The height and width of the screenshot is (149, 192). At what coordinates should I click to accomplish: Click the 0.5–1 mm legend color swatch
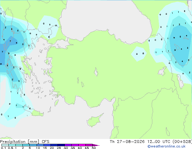point(12,145)
